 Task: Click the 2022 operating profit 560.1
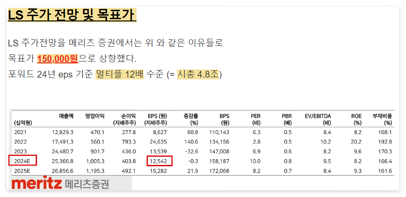[x=99, y=142]
